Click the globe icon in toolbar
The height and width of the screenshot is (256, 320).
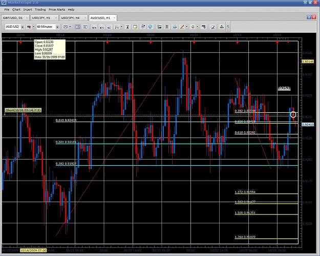(150, 27)
